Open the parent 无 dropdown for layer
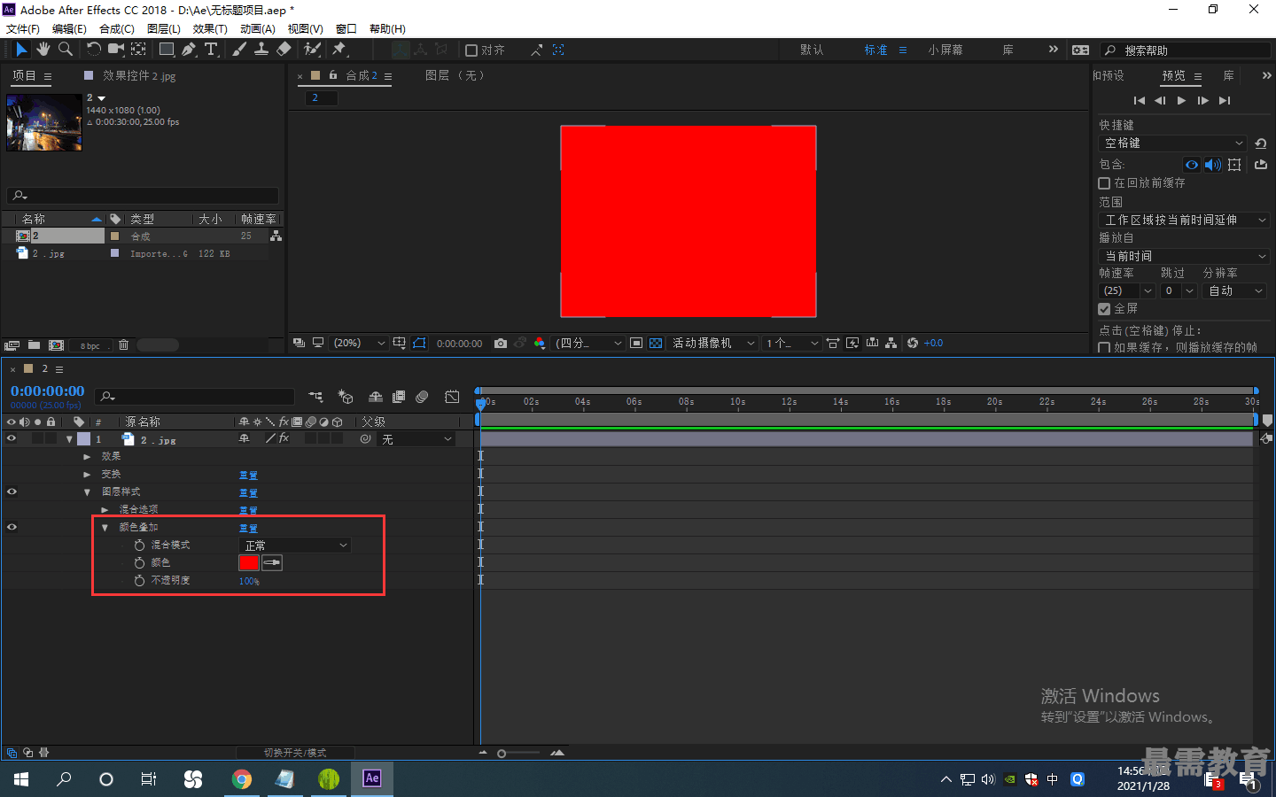This screenshot has width=1276, height=797. point(416,439)
